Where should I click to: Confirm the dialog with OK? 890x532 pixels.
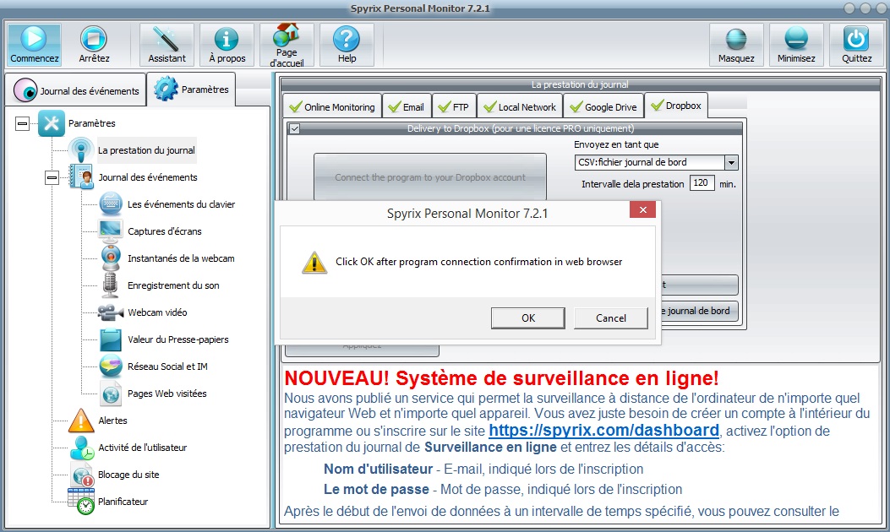point(528,318)
